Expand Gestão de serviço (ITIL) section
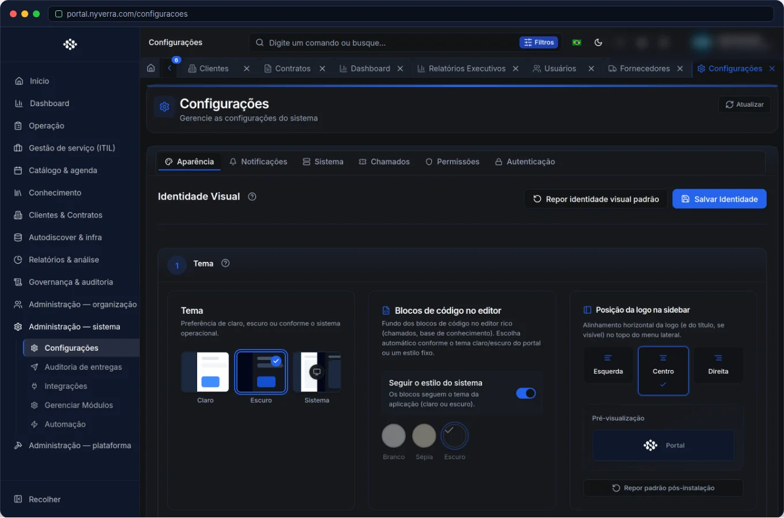The width and height of the screenshot is (784, 518). [70, 148]
